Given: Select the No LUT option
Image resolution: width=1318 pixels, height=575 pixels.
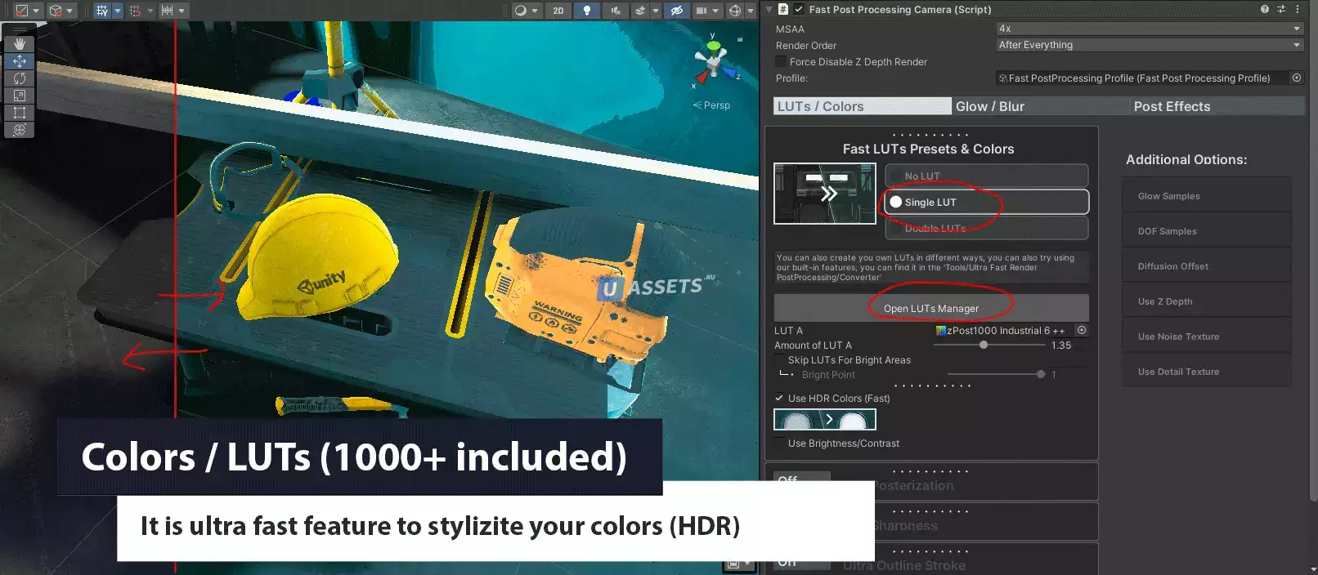Looking at the screenshot, I should [986, 176].
